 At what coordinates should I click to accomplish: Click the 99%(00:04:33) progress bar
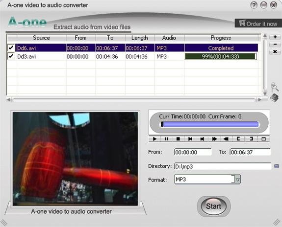(x=221, y=56)
